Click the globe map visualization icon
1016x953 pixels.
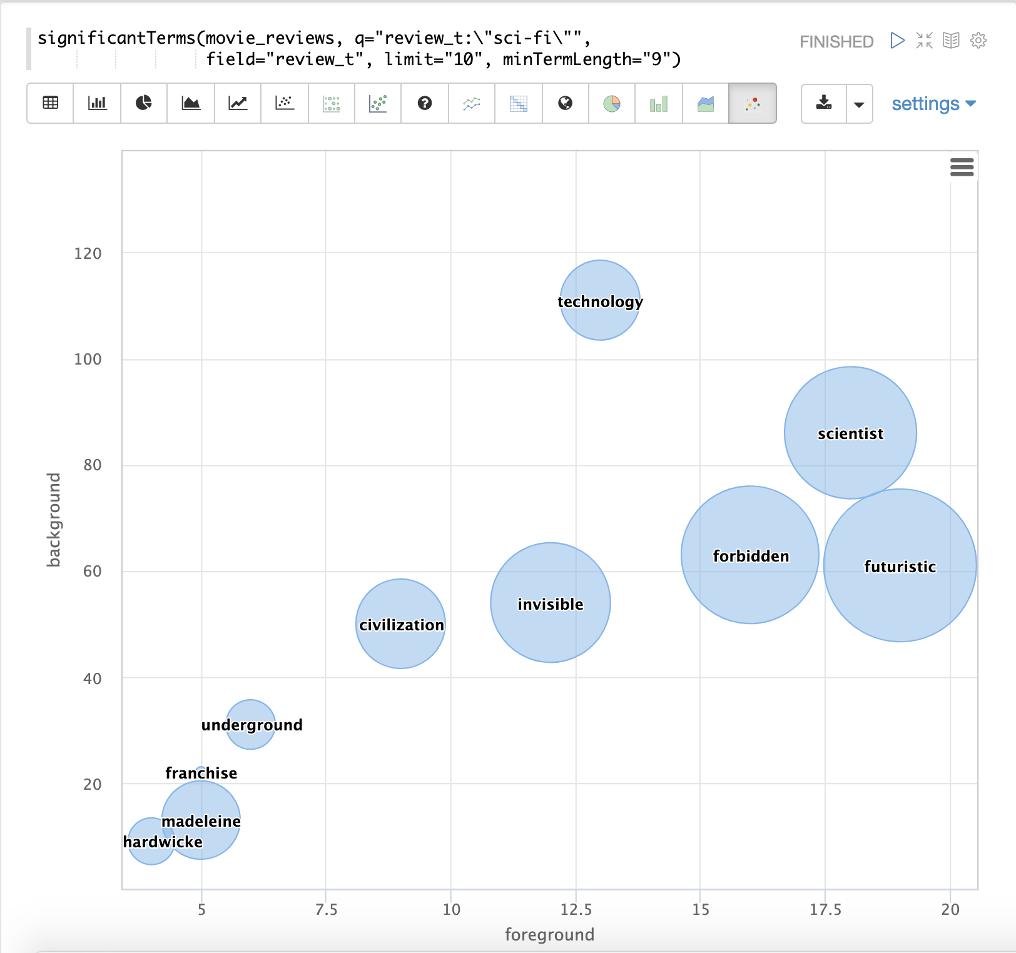click(x=565, y=103)
